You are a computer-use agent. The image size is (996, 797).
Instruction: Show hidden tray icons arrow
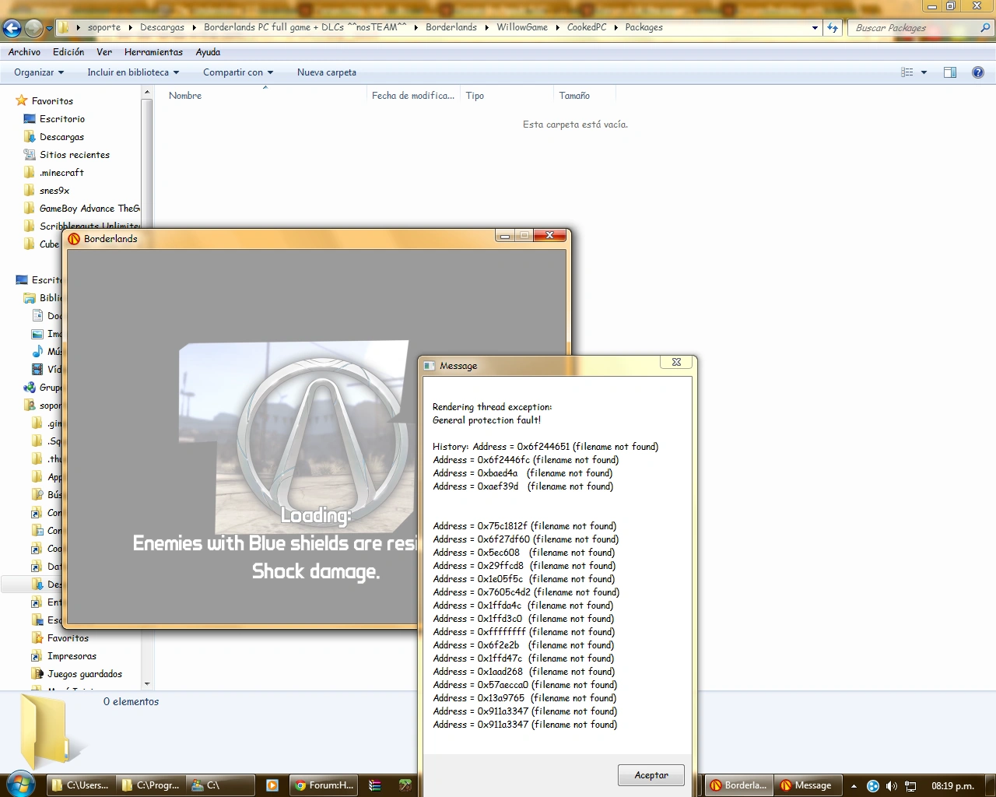click(x=854, y=786)
